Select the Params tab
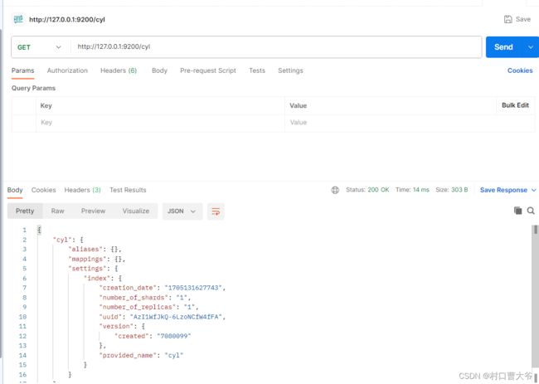The image size is (539, 384). pyautogui.click(x=22, y=70)
